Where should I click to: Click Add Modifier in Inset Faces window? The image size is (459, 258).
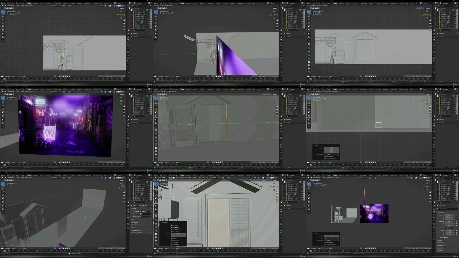[288, 209]
